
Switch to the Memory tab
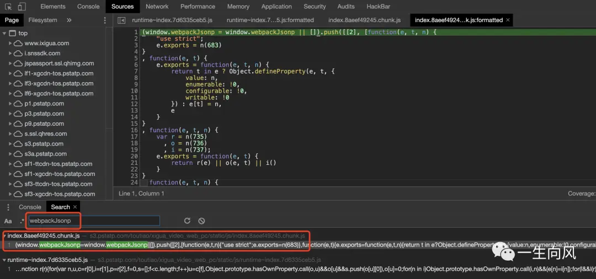click(x=238, y=7)
